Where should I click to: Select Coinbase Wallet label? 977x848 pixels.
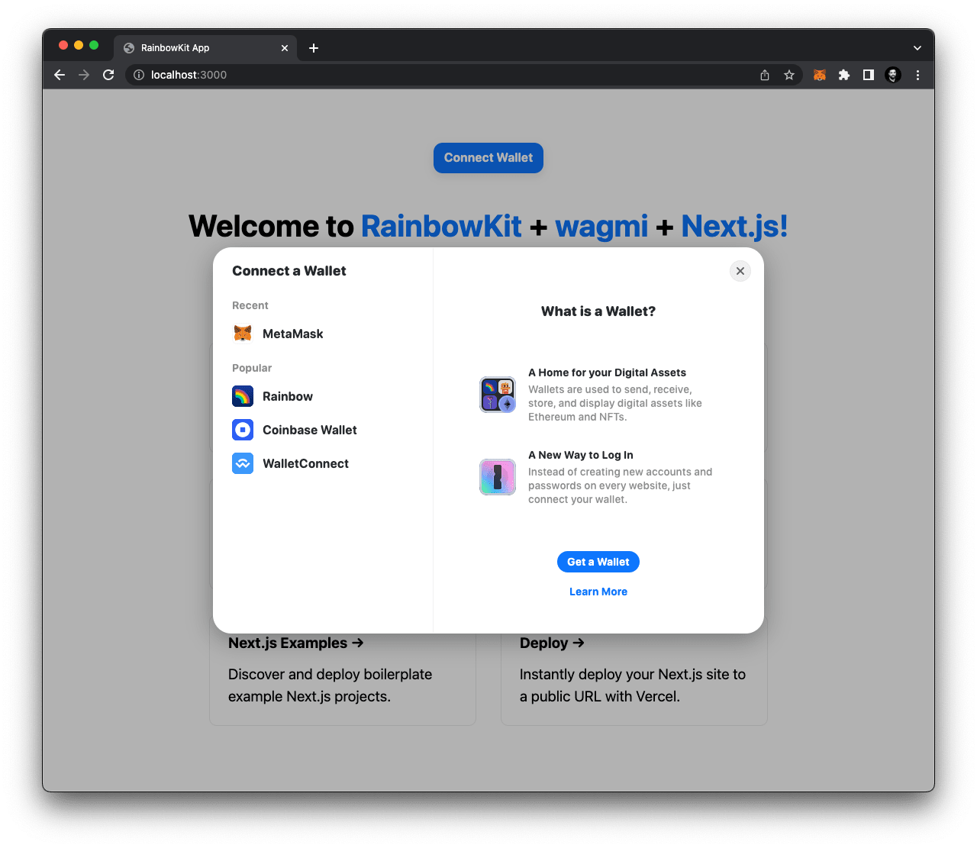(x=310, y=430)
